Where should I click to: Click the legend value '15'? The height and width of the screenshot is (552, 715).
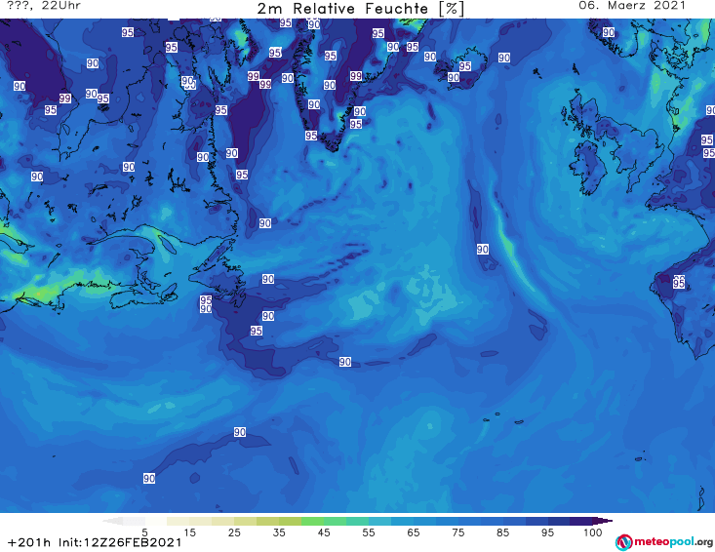point(189,532)
